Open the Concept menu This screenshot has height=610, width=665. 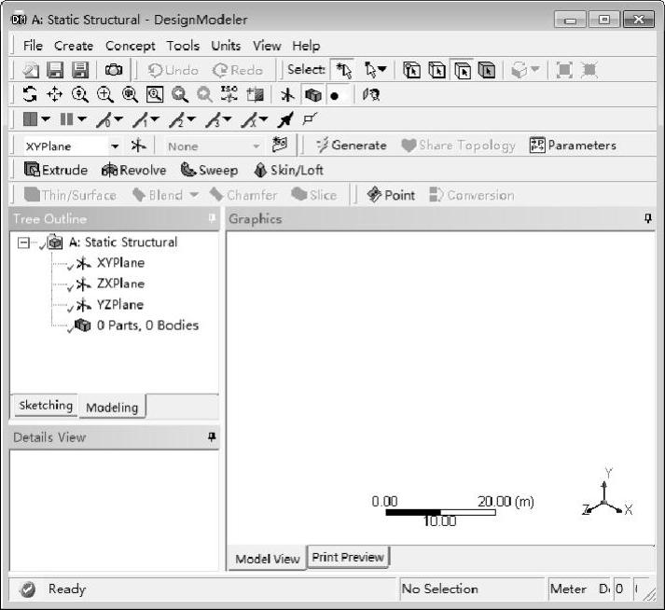click(x=131, y=46)
